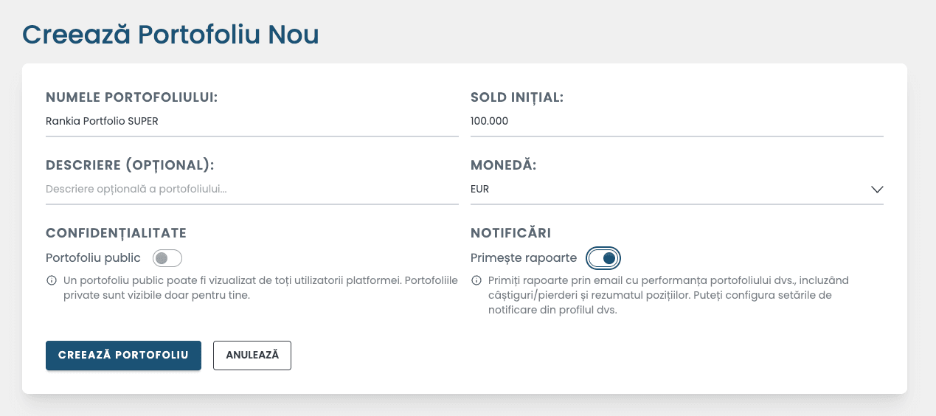Click the "Primește rapoarte" label text
The width and height of the screenshot is (936, 416).
(524, 258)
